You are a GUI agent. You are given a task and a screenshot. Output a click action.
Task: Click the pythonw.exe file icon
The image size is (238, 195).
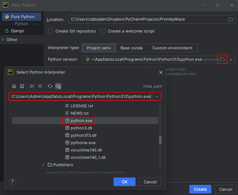pos(67,143)
